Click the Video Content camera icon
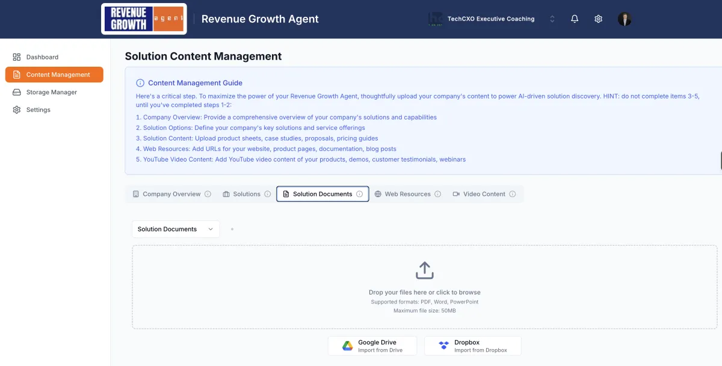This screenshot has height=366, width=722. tap(456, 194)
